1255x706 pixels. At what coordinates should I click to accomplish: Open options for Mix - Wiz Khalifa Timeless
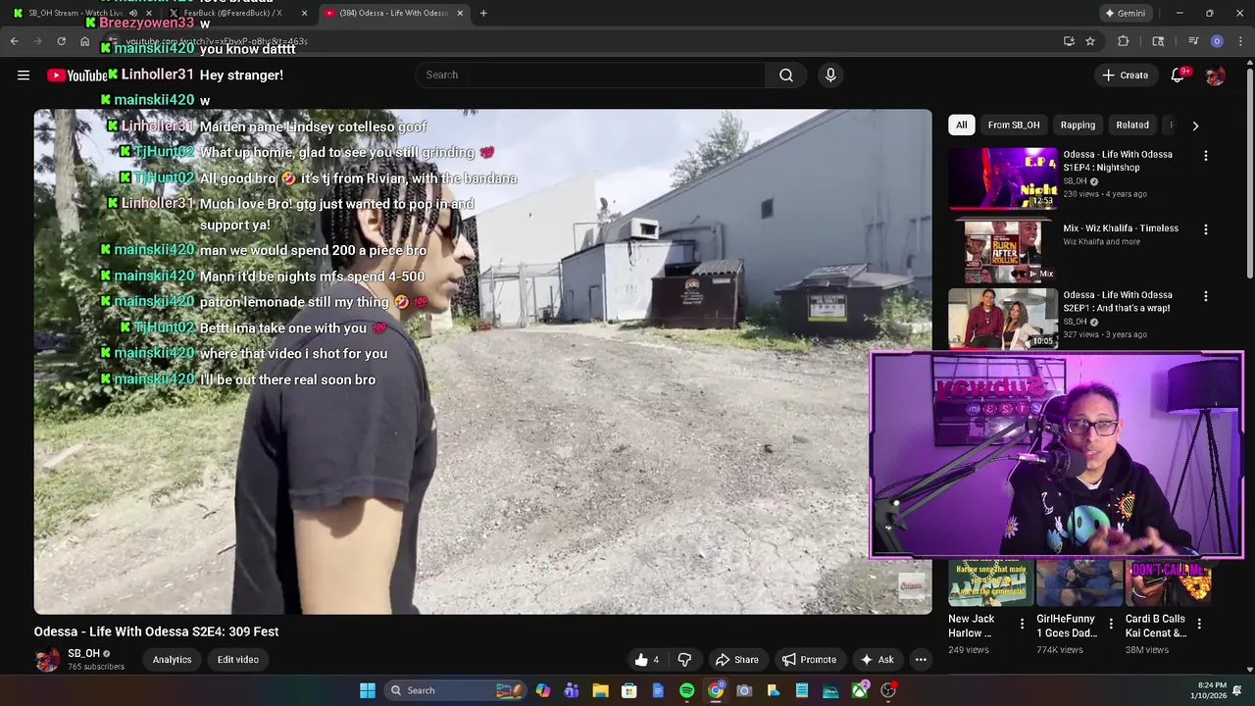(1206, 228)
